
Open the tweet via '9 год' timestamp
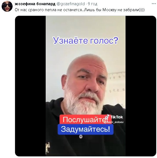[92, 4]
